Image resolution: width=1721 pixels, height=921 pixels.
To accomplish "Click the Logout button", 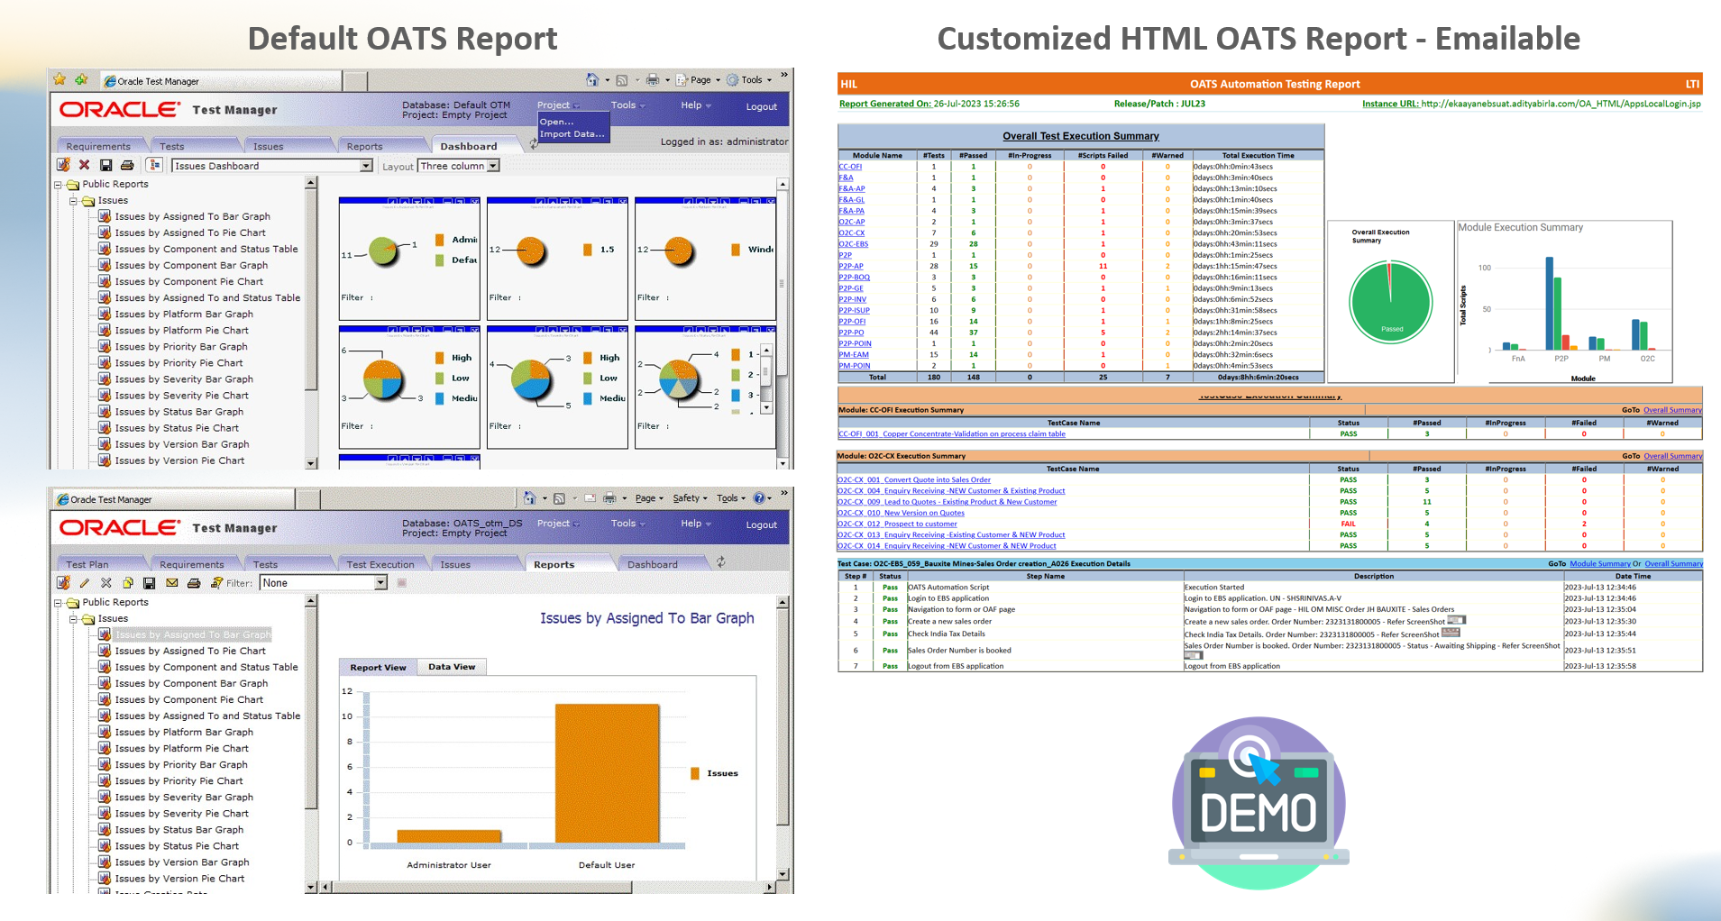I will click(x=762, y=106).
